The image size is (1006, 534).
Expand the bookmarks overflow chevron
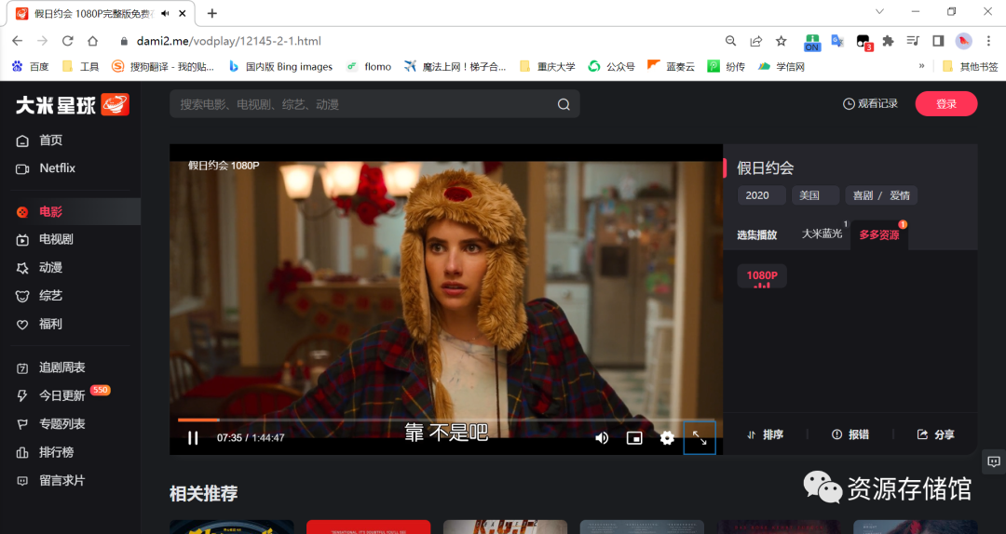pos(922,66)
